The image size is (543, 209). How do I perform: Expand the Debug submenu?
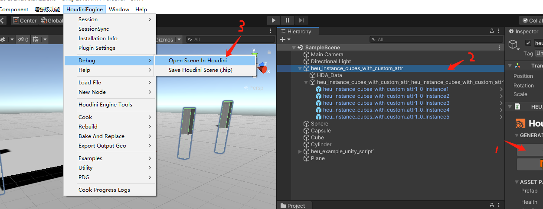[110, 61]
